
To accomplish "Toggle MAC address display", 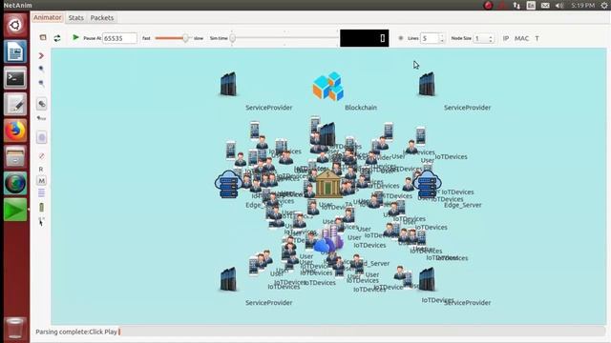I will [x=521, y=38].
